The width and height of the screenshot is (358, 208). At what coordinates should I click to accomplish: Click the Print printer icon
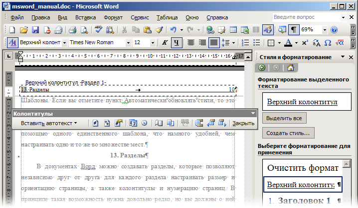(x=73, y=30)
